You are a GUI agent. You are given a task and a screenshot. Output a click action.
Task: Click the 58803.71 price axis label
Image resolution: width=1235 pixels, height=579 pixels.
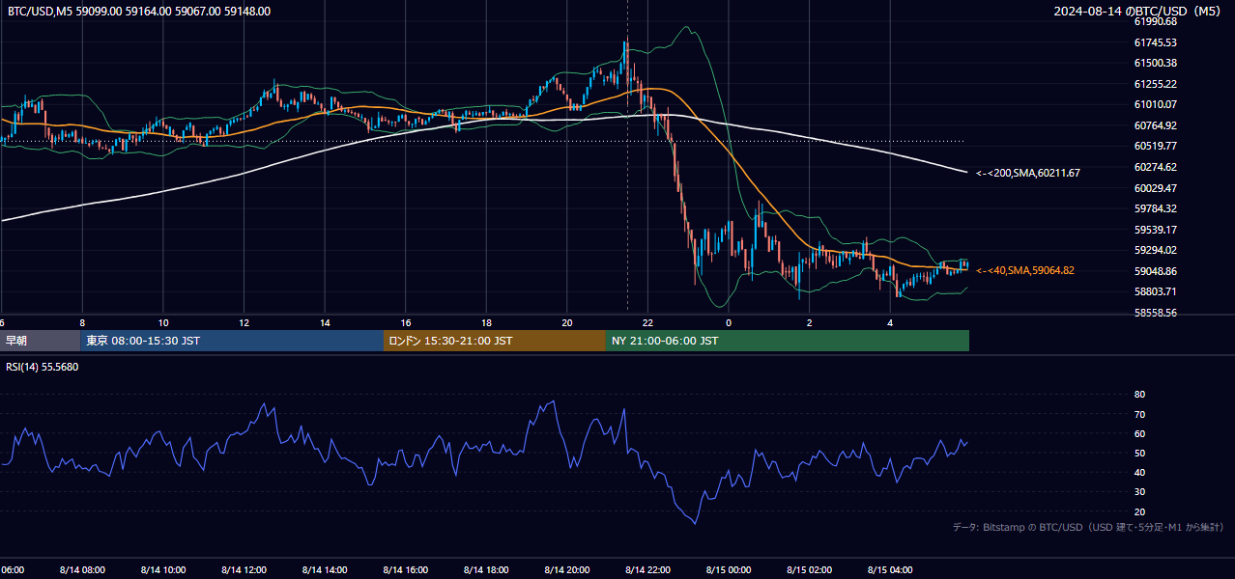tap(1155, 291)
